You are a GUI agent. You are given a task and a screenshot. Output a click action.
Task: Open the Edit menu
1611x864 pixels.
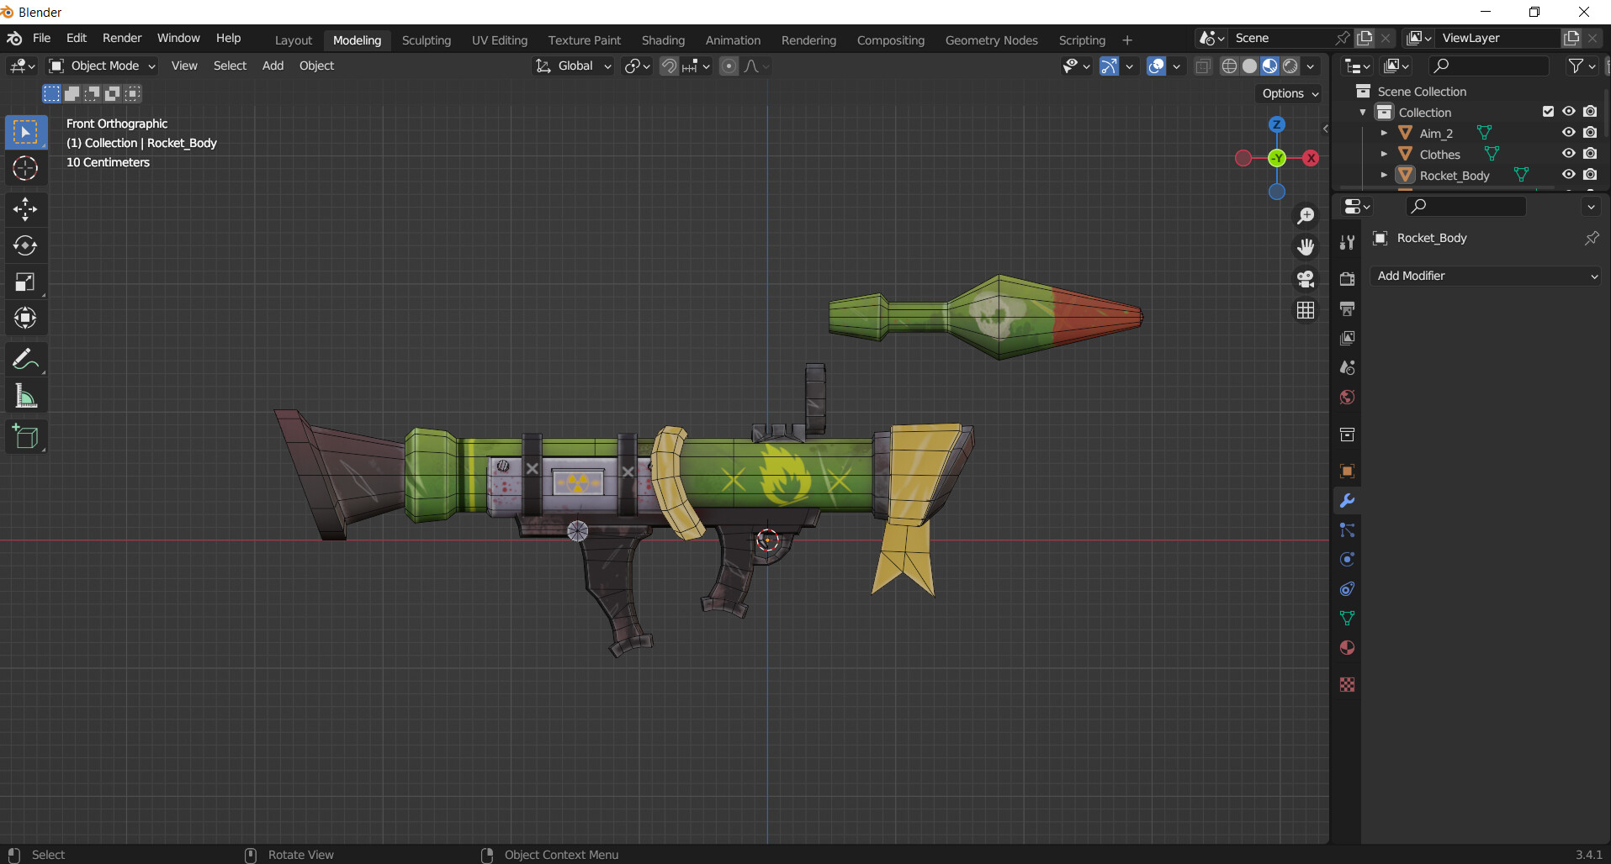pyautogui.click(x=76, y=38)
